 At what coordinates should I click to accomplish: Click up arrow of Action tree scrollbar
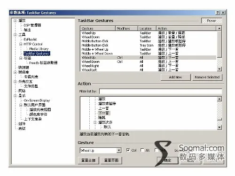point(219,99)
